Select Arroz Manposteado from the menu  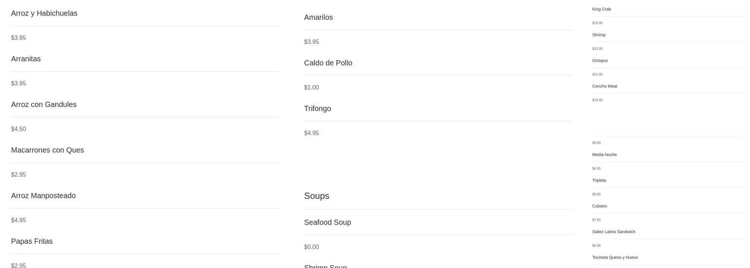(x=43, y=196)
